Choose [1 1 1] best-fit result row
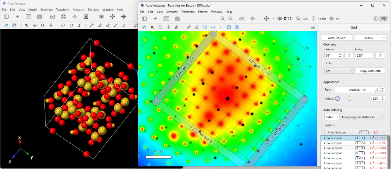The height and width of the screenshot is (169, 391). 354,138
